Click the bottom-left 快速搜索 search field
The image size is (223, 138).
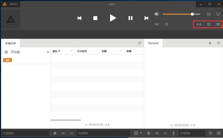pyautogui.click(x=25, y=133)
